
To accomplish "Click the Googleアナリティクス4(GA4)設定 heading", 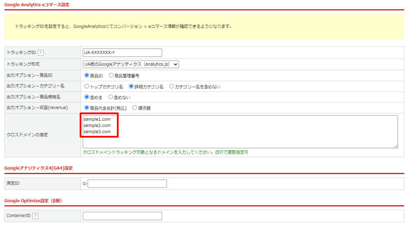I will 39,168.
